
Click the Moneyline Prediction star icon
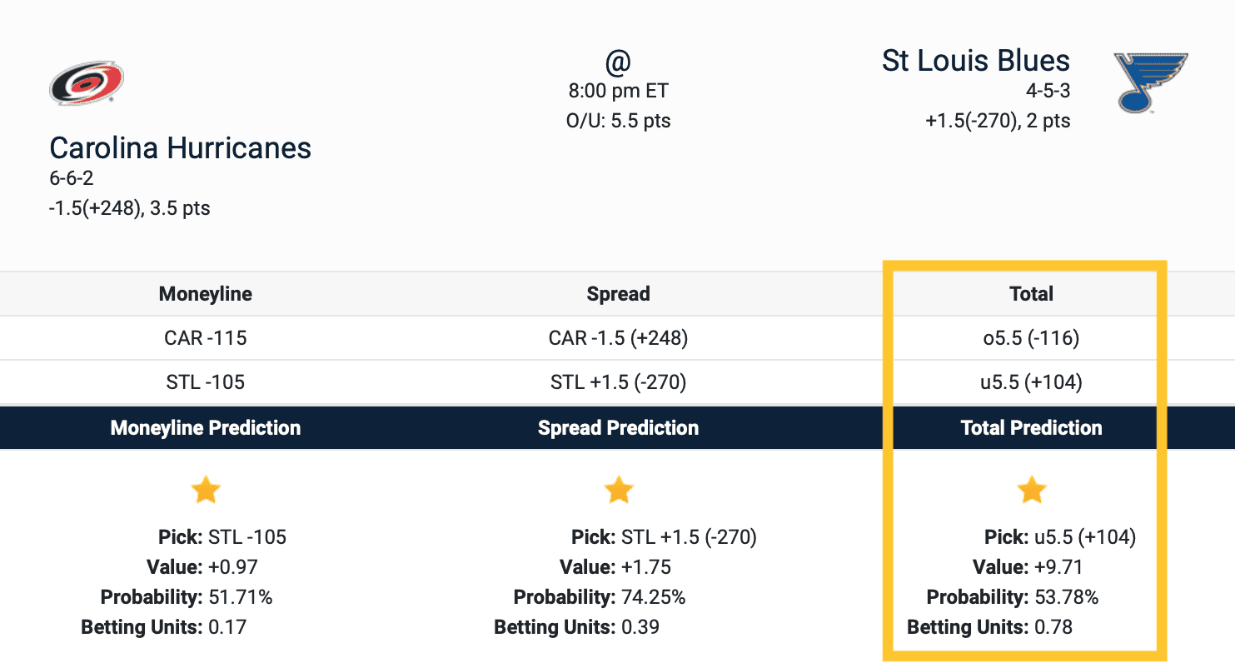(x=206, y=490)
